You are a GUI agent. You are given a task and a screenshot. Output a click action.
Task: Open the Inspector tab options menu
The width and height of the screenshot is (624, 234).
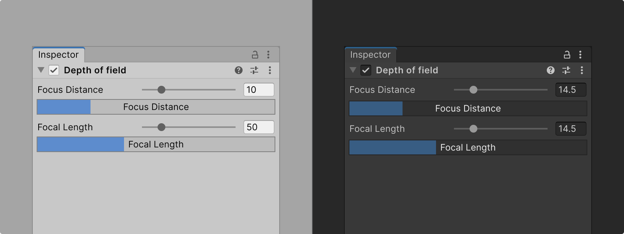click(269, 55)
